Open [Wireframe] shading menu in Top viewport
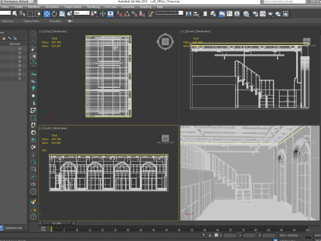The image size is (321, 241). tap(60, 31)
